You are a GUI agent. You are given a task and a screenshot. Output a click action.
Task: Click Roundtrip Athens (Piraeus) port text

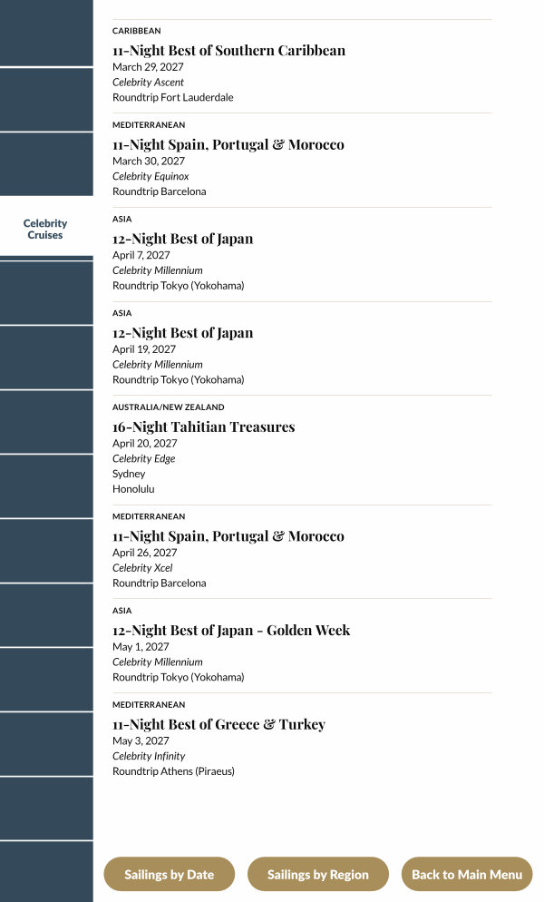(x=173, y=771)
